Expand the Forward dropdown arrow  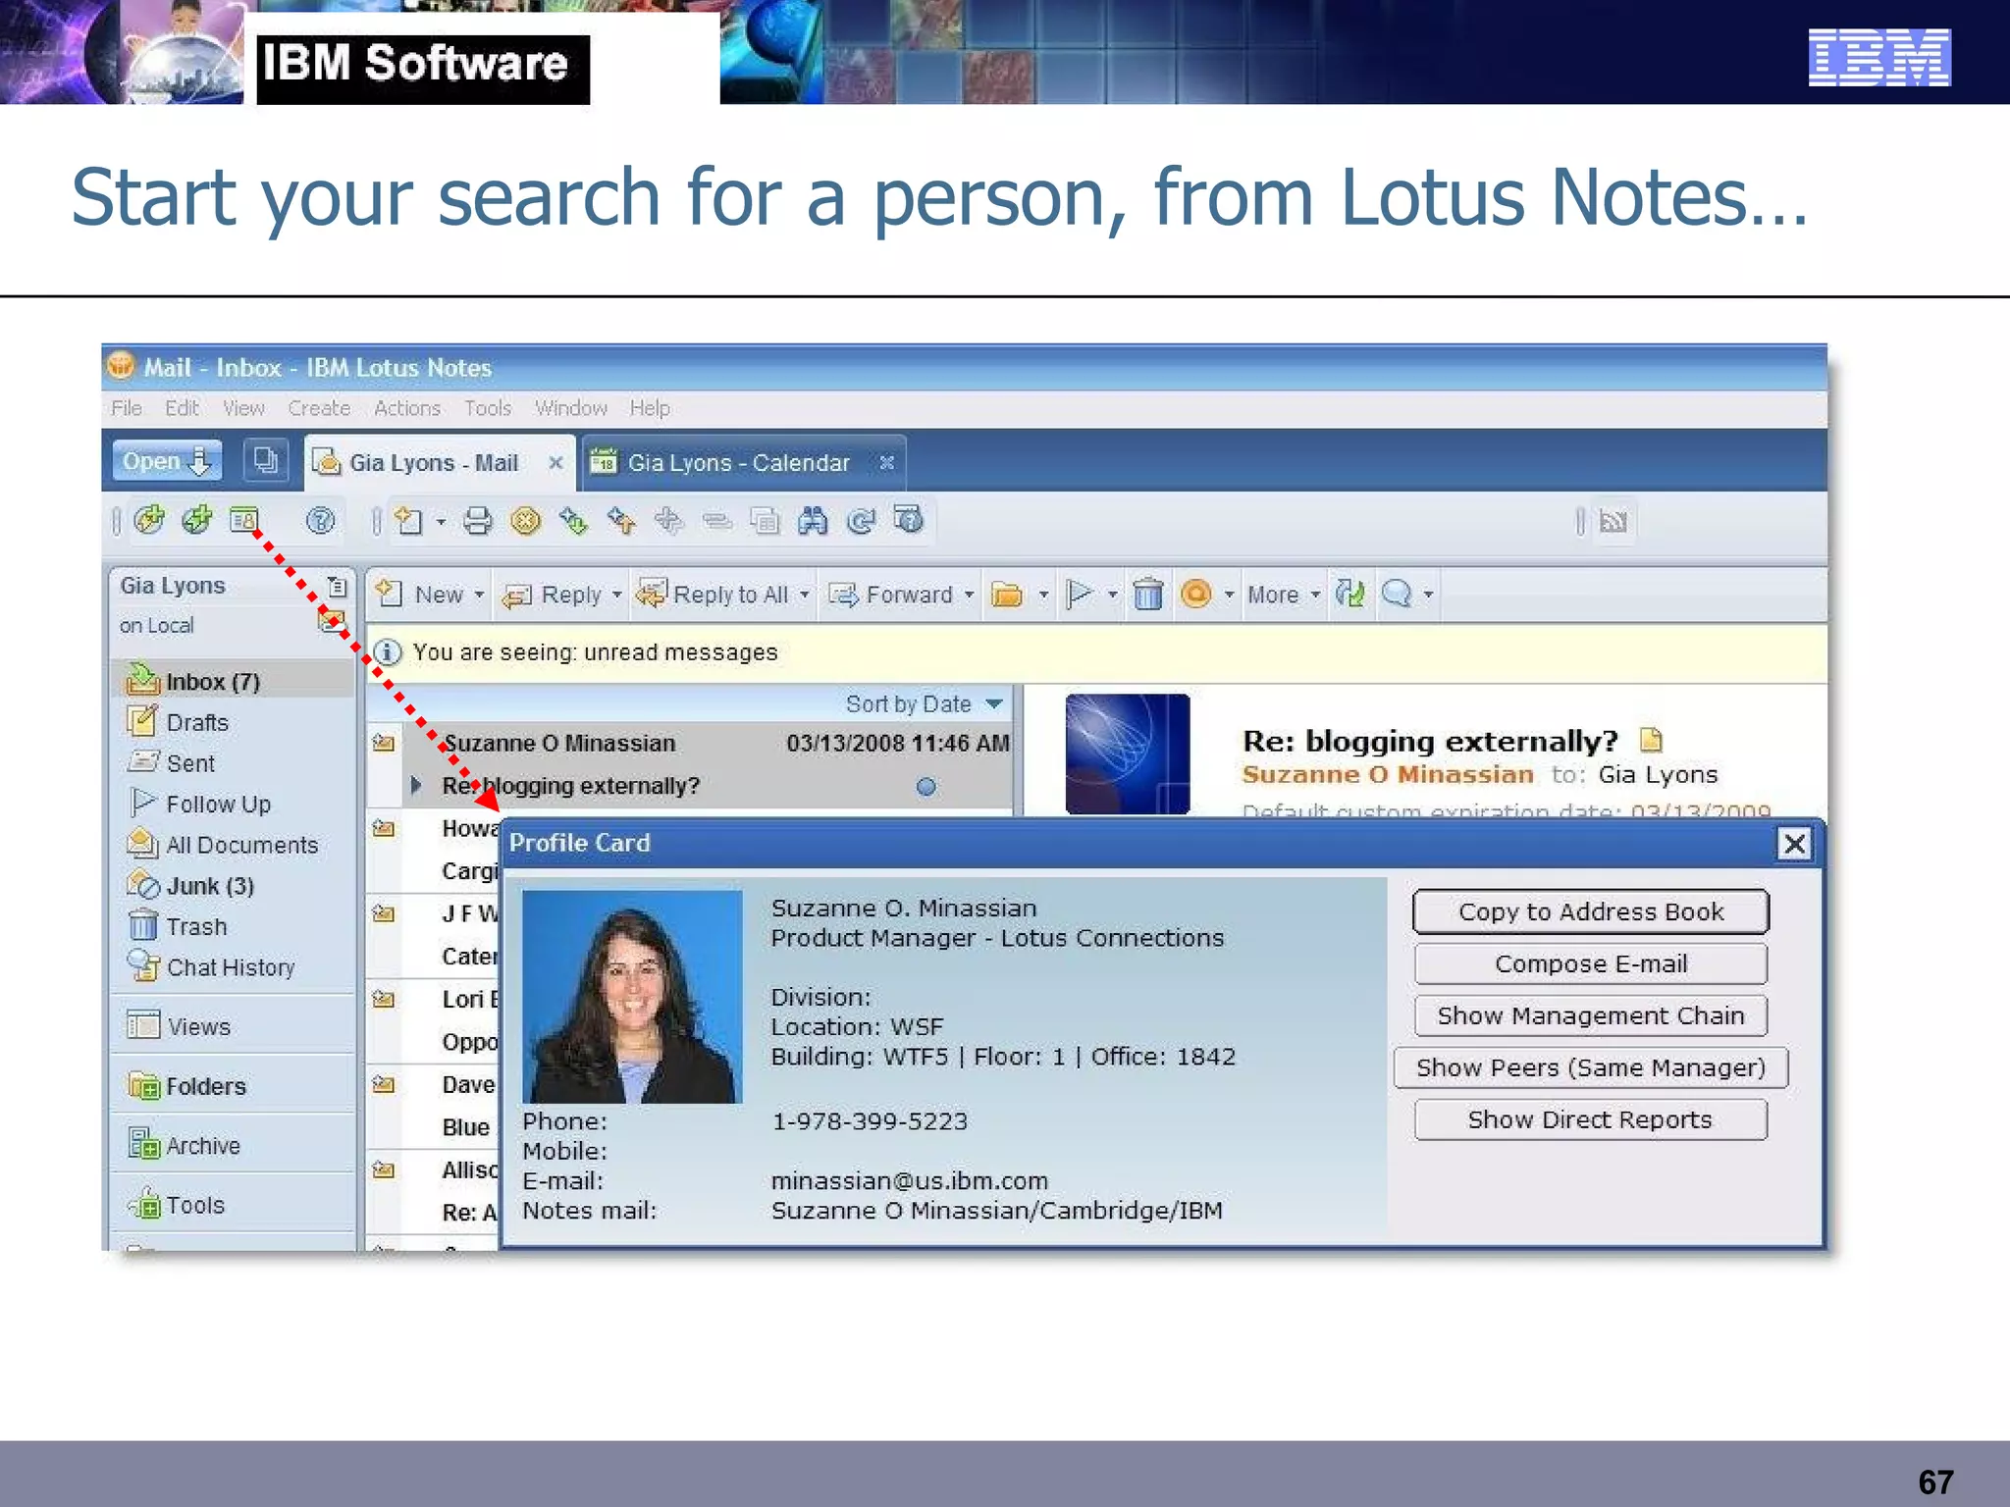click(969, 595)
